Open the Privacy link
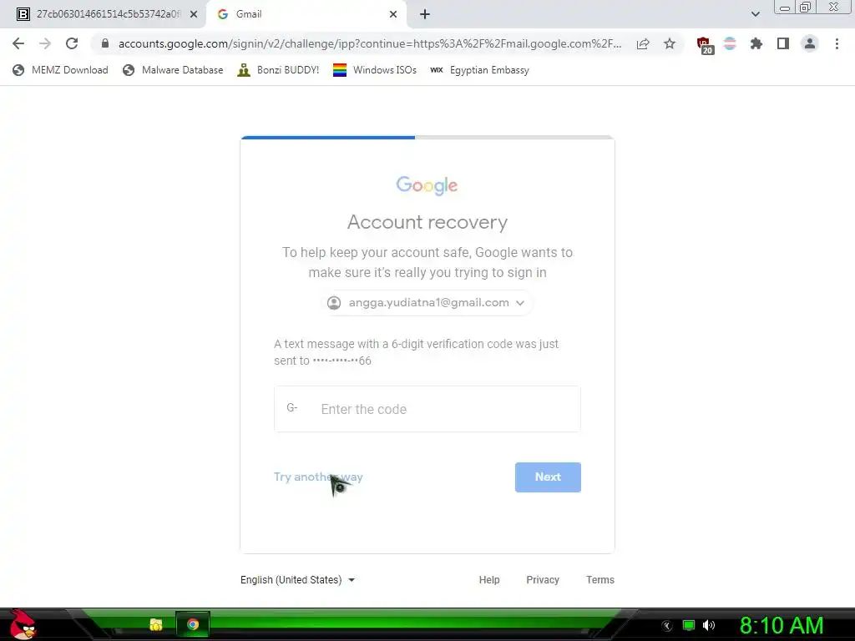855x641 pixels. (543, 580)
